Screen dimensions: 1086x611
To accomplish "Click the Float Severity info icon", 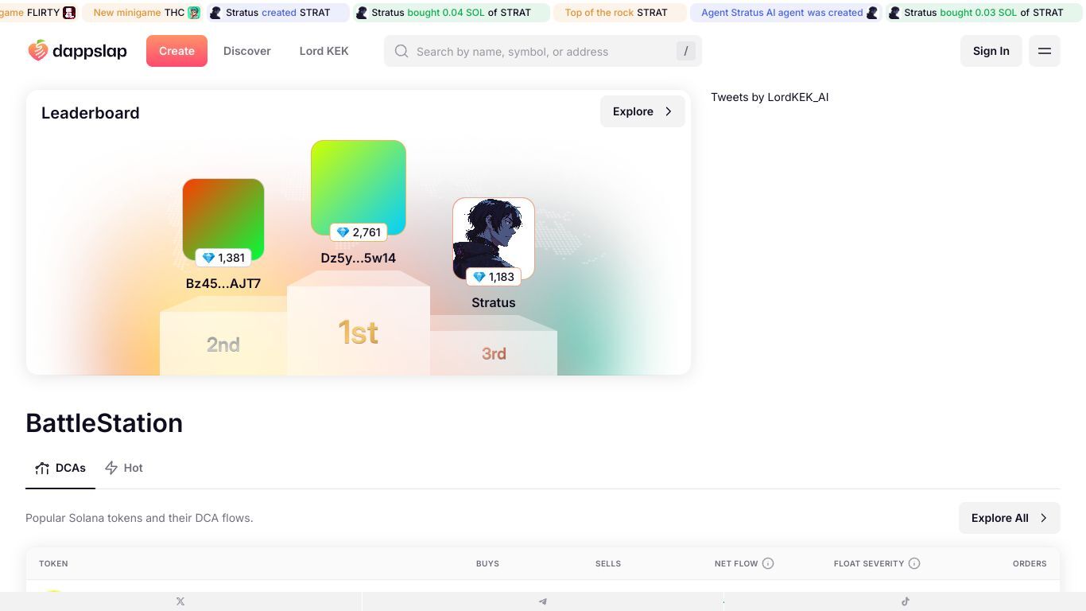I will (x=914, y=563).
